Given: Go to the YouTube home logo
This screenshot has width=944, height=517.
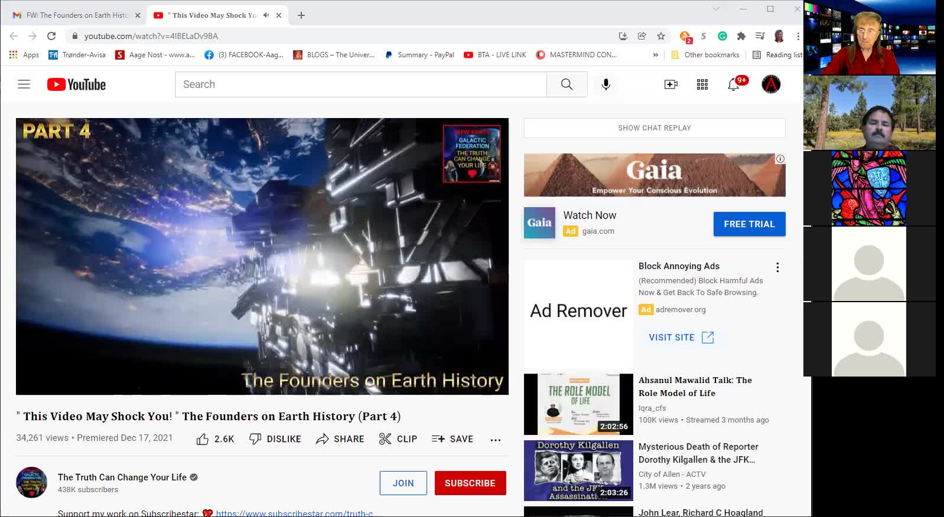Looking at the screenshot, I should (77, 84).
